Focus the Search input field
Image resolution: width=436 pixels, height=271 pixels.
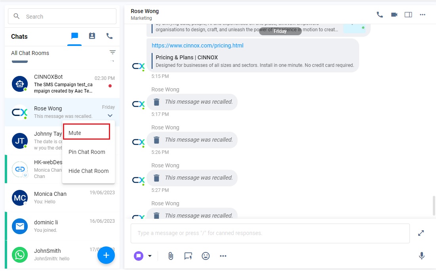point(62,16)
